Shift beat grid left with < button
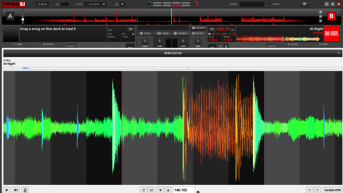 (310, 190)
